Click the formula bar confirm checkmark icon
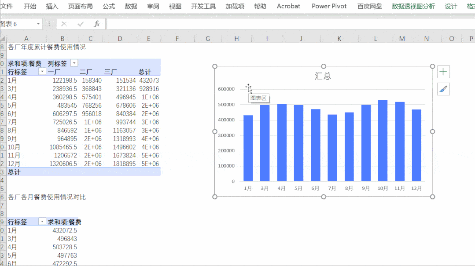Screen dimensions: 475x266 [80, 24]
